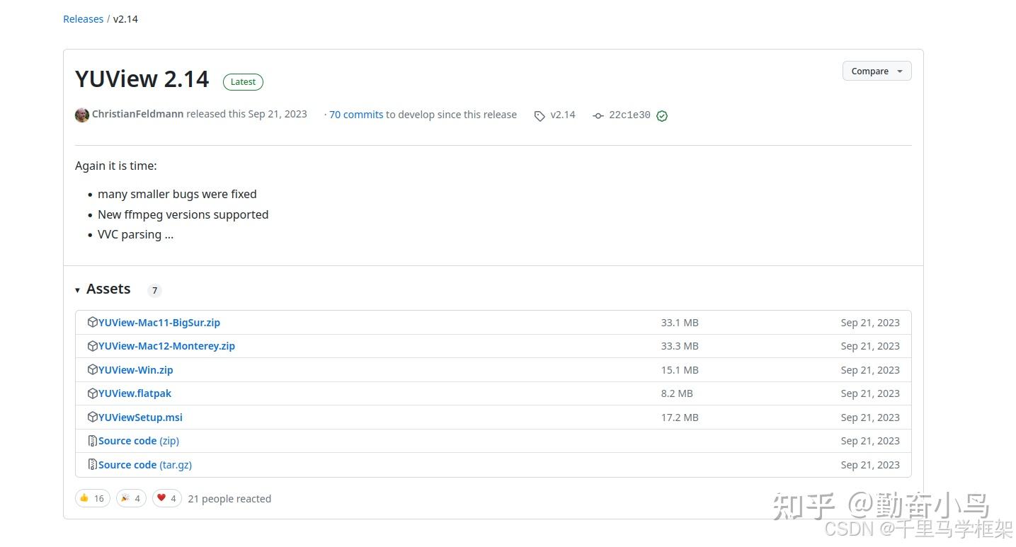Click the package icon beside YUView-Win.zip
This screenshot has width=1016, height=547.
[x=92, y=369]
